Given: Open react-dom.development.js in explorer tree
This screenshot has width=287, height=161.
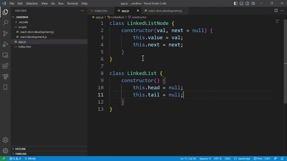Looking at the screenshot, I should [x=49, y=32].
